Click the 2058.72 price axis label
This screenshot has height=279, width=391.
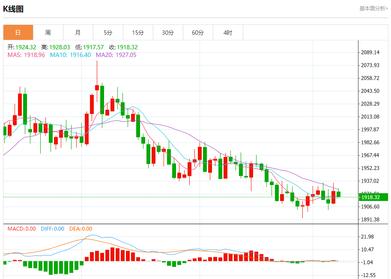pyautogui.click(x=370, y=78)
